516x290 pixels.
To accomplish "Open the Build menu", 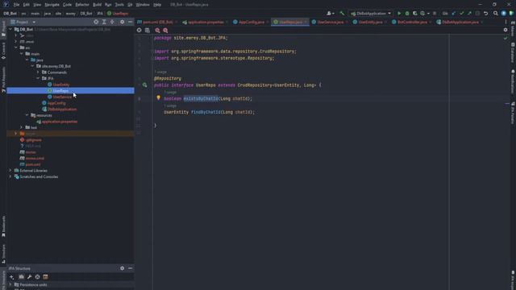I will coord(97,5).
